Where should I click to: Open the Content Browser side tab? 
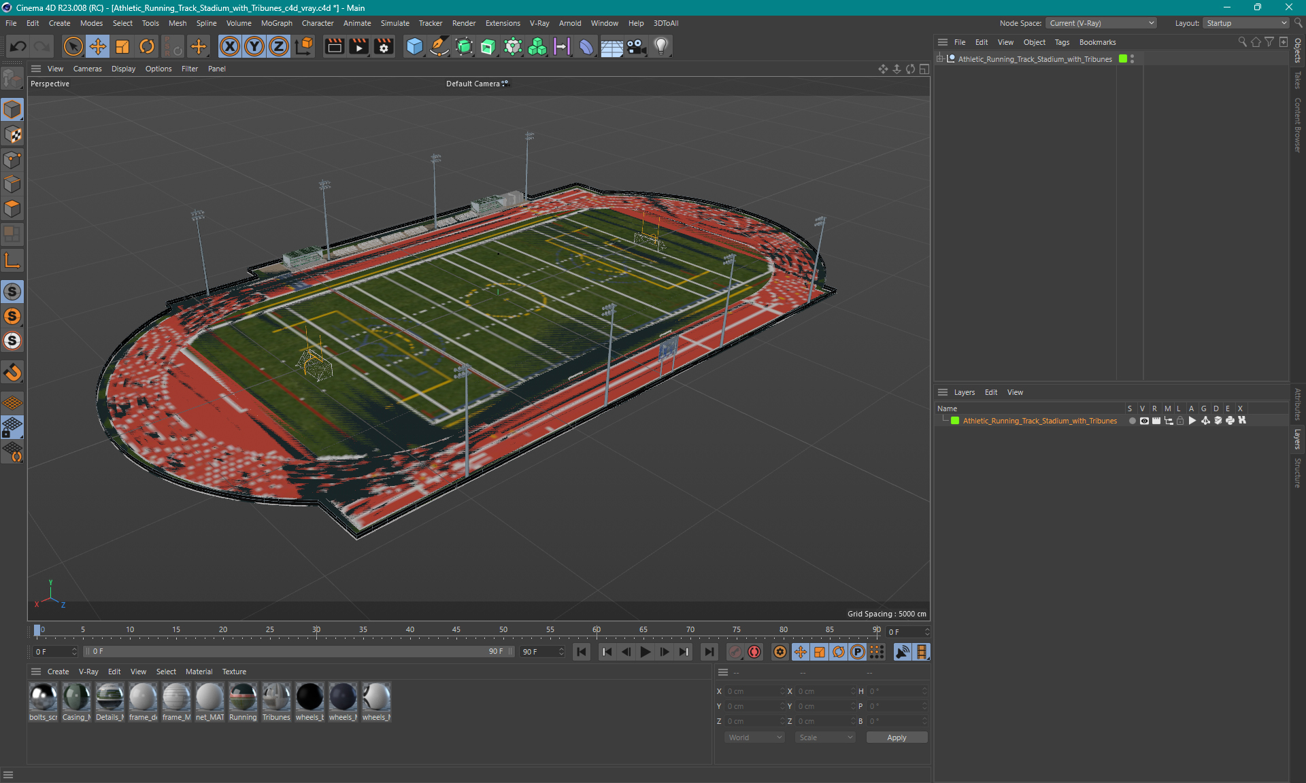pos(1298,125)
